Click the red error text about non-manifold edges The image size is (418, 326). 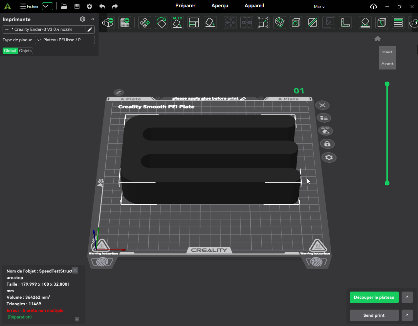pyautogui.click(x=35, y=311)
